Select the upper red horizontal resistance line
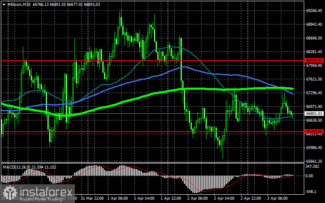Screen dimensions: 325x203 coord(153,61)
